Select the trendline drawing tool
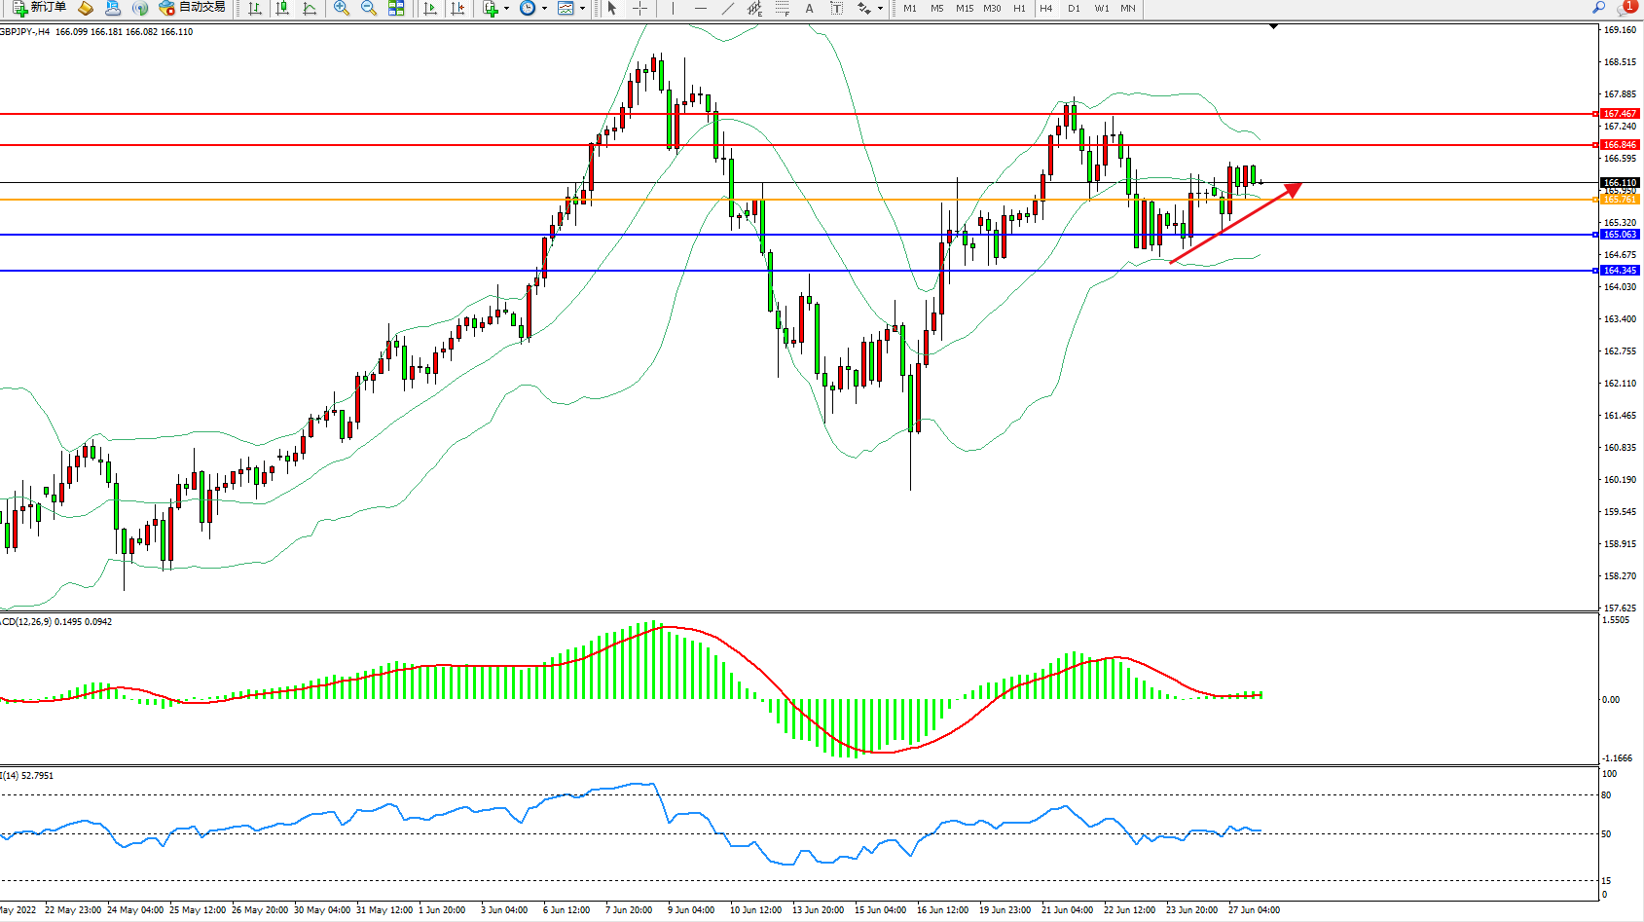The image size is (1644, 922). point(727,8)
